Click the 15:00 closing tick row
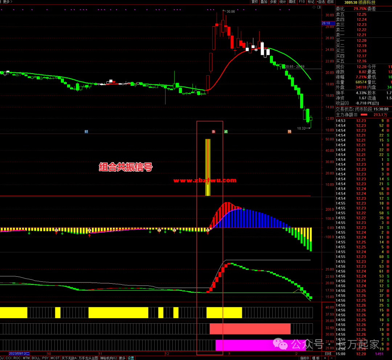Screen dimensions: 392x360 point(363,354)
